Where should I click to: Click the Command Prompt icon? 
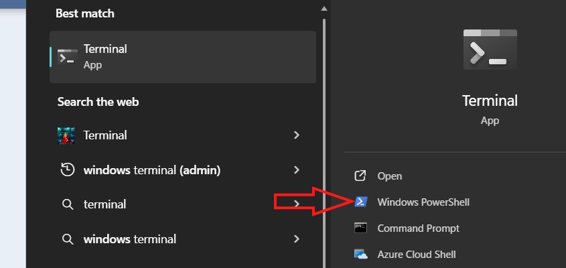pos(360,228)
